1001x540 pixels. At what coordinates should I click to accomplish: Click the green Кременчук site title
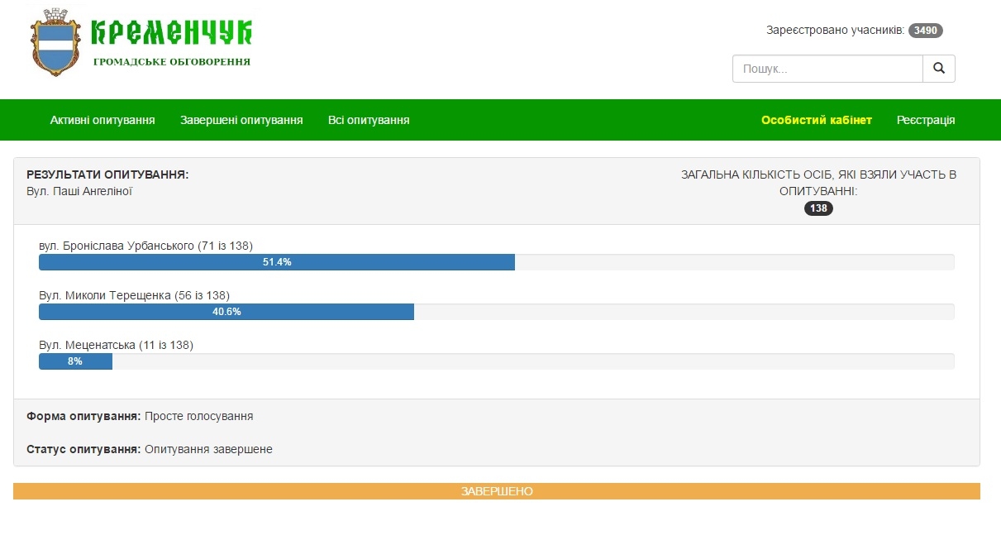pos(170,32)
